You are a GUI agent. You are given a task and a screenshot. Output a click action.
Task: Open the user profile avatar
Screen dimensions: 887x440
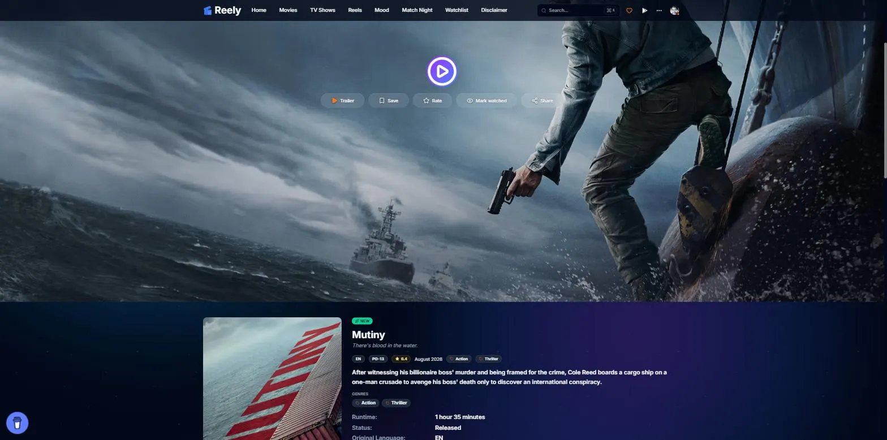[674, 10]
